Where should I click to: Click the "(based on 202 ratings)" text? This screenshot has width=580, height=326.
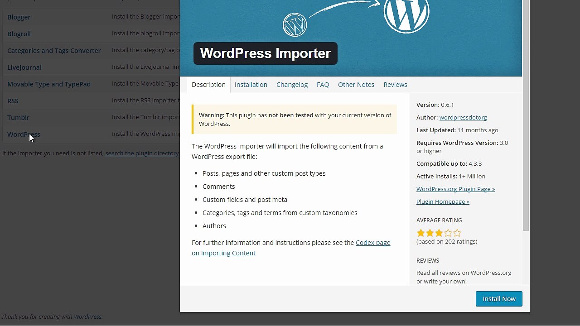click(x=447, y=241)
